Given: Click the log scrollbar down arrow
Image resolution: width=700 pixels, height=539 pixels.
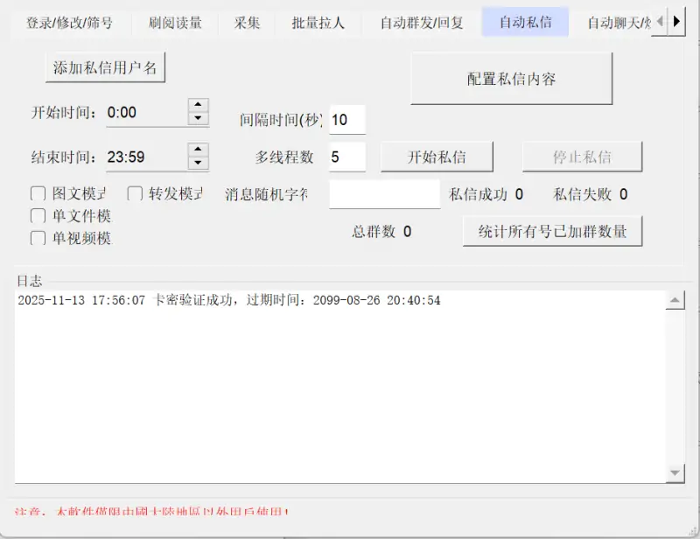Looking at the screenshot, I should pyautogui.click(x=676, y=471).
